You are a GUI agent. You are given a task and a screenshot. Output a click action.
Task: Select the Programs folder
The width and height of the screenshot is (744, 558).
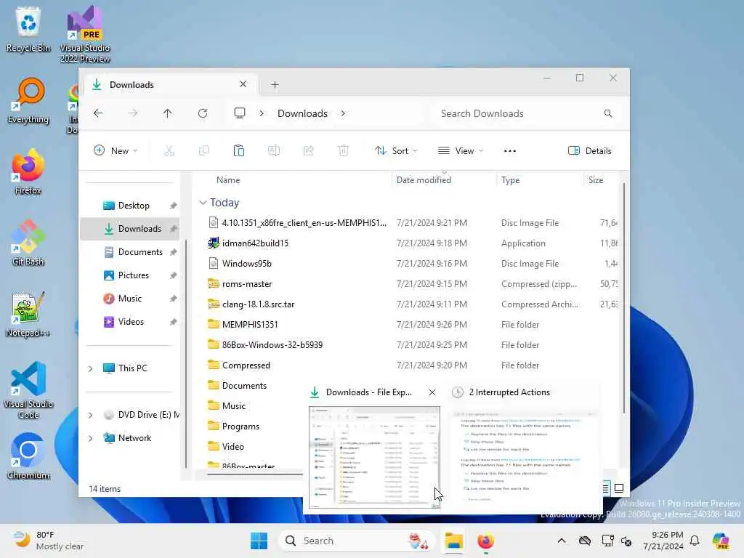click(x=240, y=426)
